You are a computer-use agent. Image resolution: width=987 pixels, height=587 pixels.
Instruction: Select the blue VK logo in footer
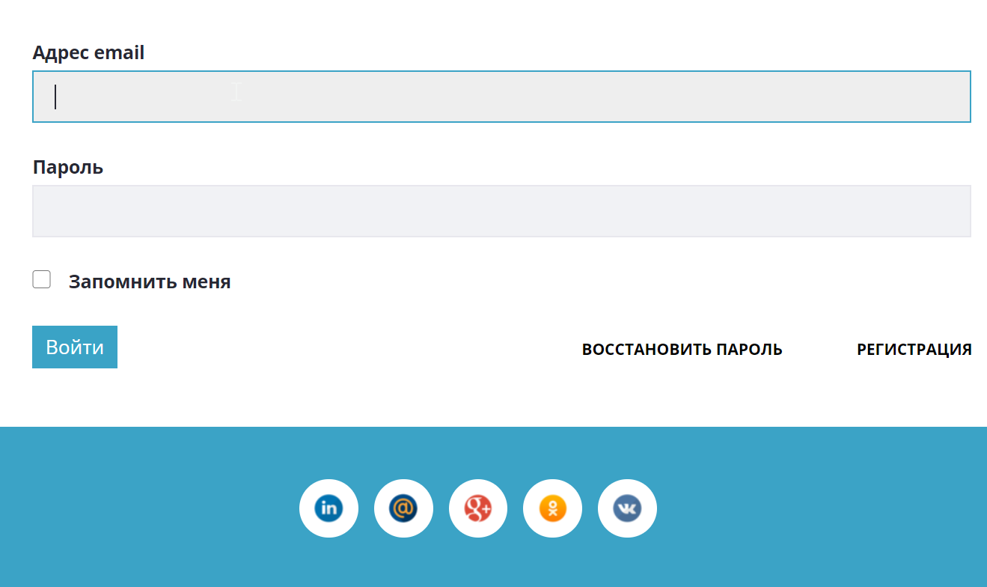627,509
